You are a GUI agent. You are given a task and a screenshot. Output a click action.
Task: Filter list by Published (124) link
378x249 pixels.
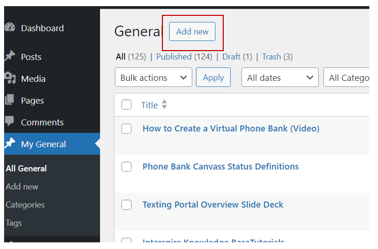pyautogui.click(x=184, y=57)
